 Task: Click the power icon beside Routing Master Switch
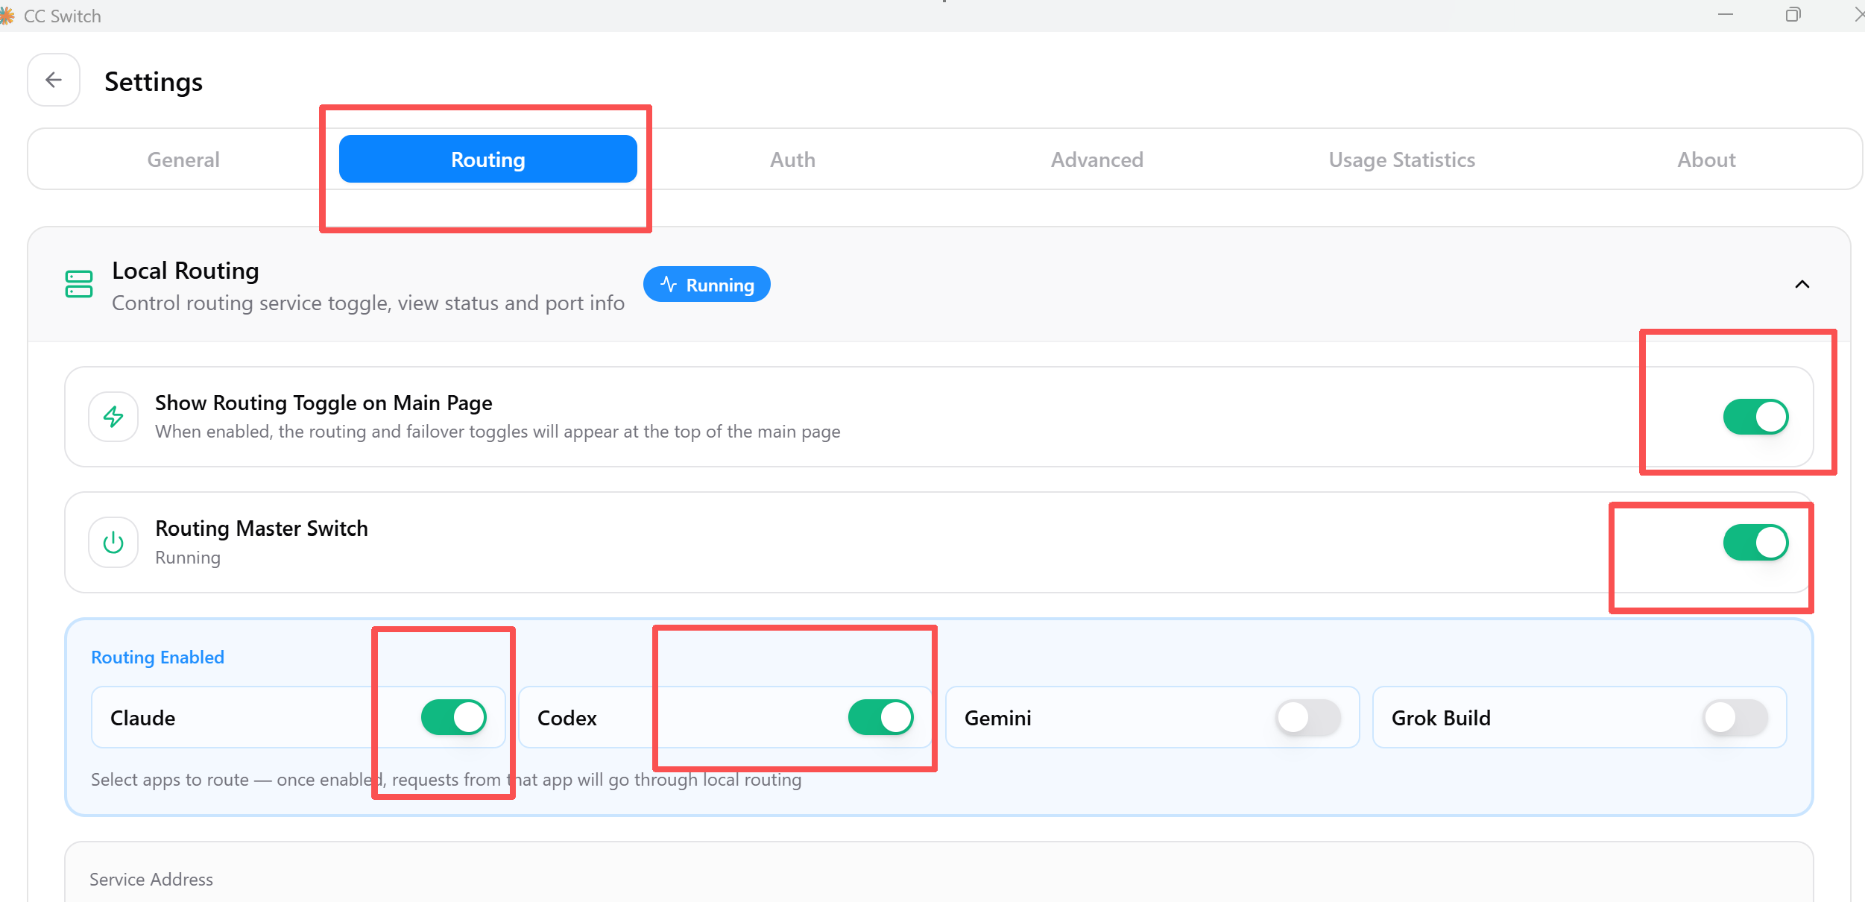coord(113,543)
